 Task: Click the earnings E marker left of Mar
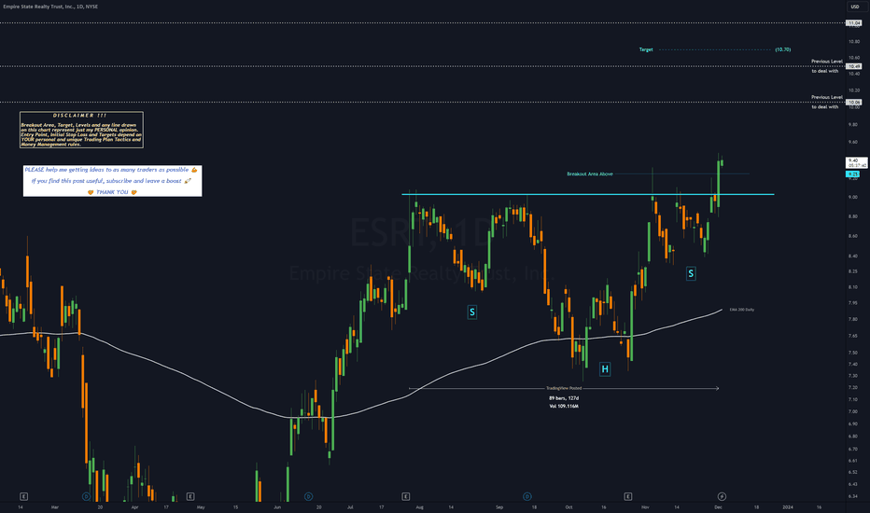tap(23, 496)
